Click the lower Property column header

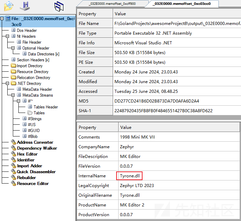tap(97, 127)
